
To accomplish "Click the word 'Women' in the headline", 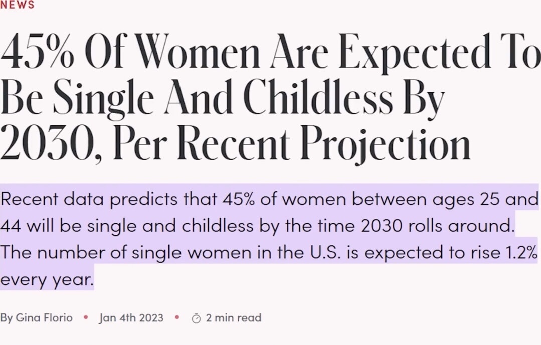I will click(199, 51).
